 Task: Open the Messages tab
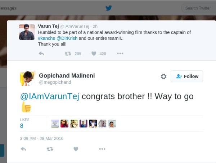point(8,8)
